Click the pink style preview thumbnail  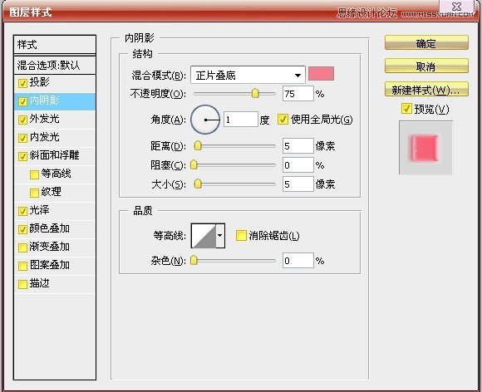click(x=425, y=148)
